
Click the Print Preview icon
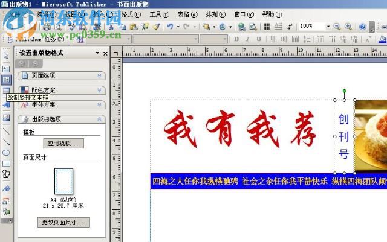pos(58,27)
